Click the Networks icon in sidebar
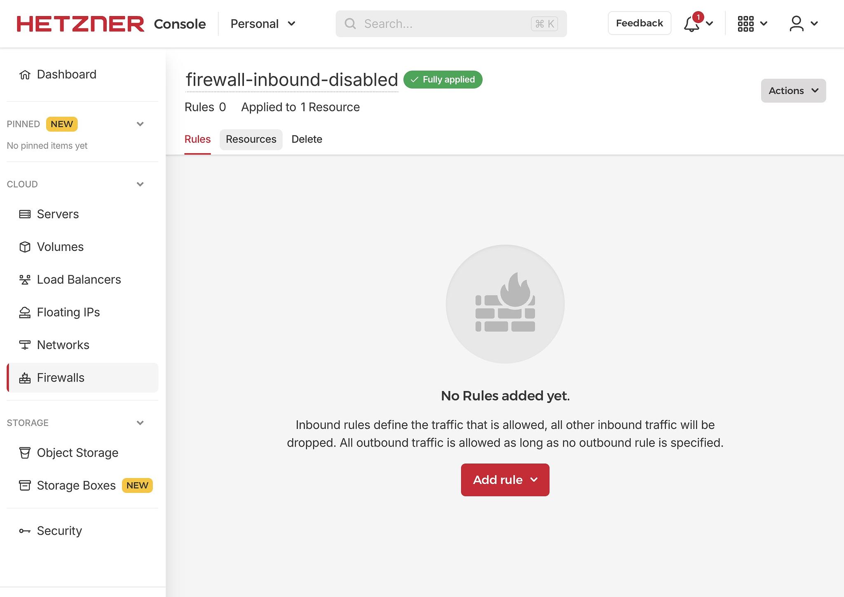Image resolution: width=844 pixels, height=597 pixels. (x=25, y=345)
